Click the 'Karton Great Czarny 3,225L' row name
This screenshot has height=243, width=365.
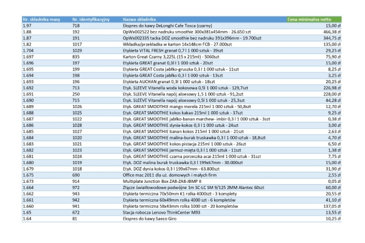(x=171, y=57)
